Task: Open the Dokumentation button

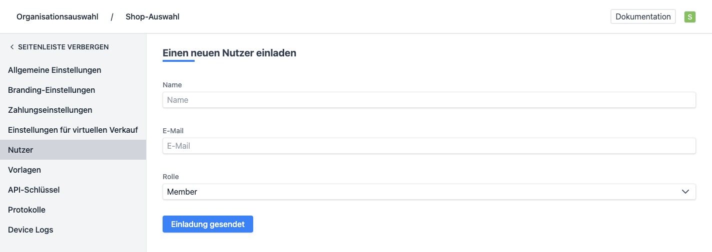Action: [x=643, y=17]
